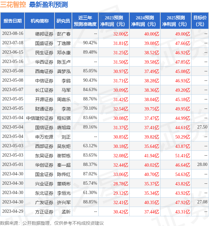Select the 研究员 column header
Viewport: 209px width, 226px height.
click(63, 21)
